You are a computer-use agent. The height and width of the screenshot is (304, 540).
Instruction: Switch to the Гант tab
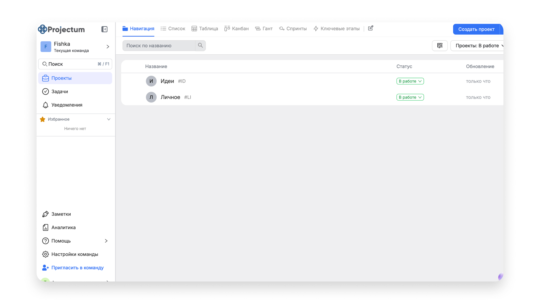click(264, 29)
